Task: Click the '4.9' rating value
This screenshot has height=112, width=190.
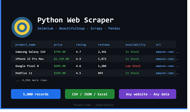Action: point(79,59)
